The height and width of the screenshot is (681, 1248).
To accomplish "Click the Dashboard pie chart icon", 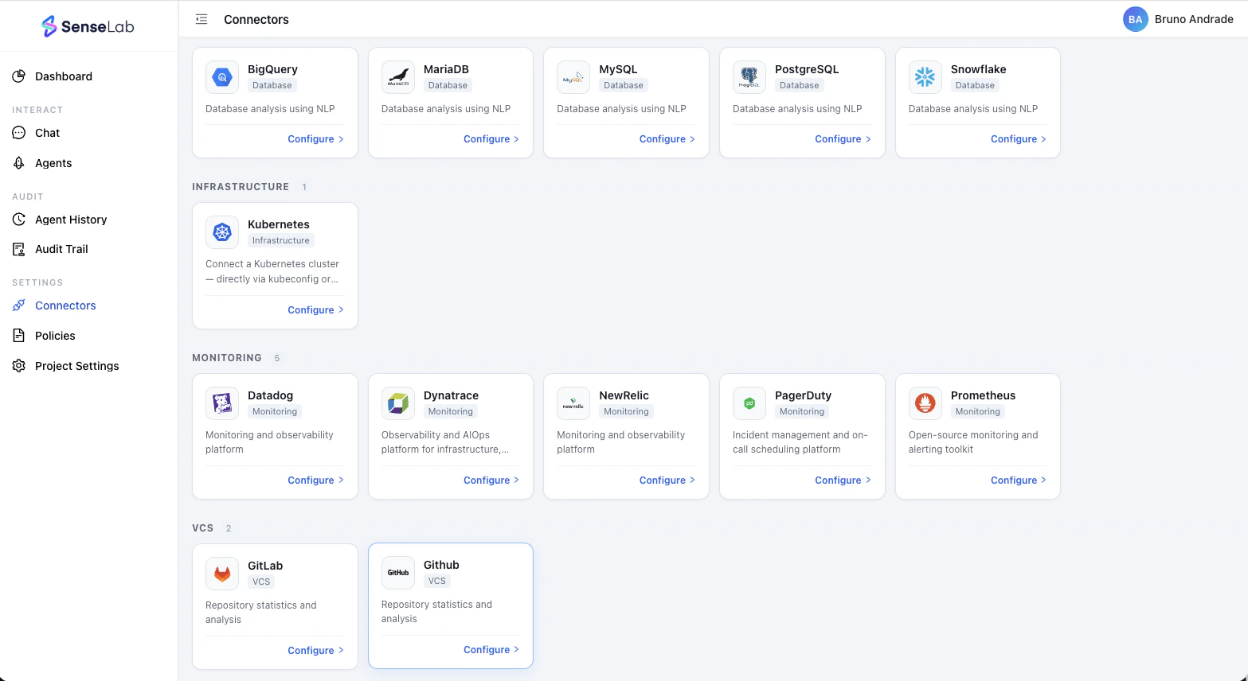I will [x=19, y=76].
